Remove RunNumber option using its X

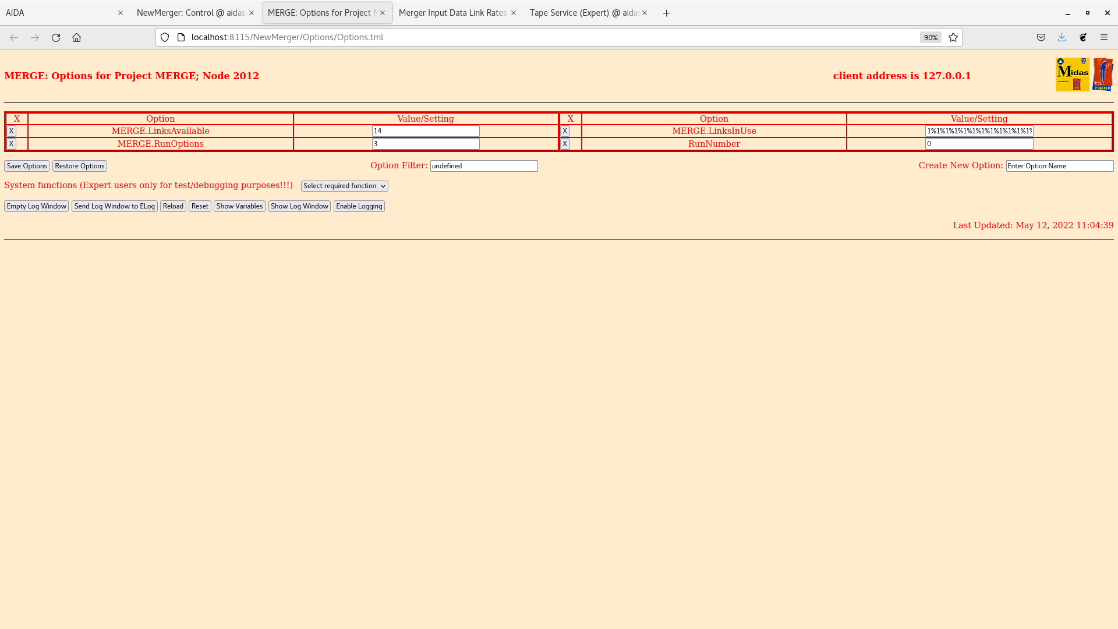[x=565, y=144]
